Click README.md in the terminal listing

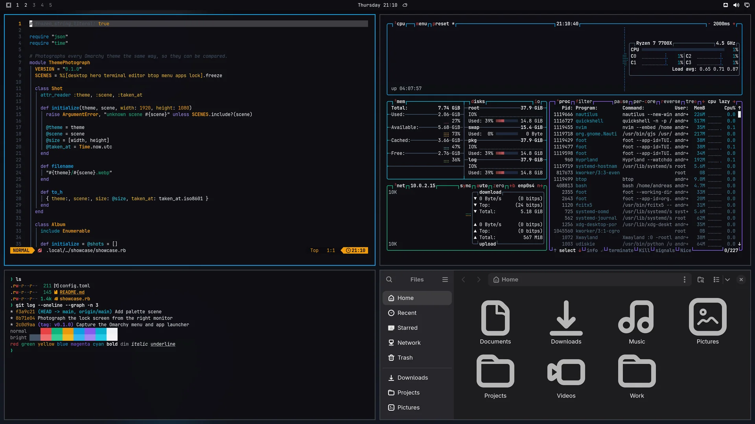(72, 292)
